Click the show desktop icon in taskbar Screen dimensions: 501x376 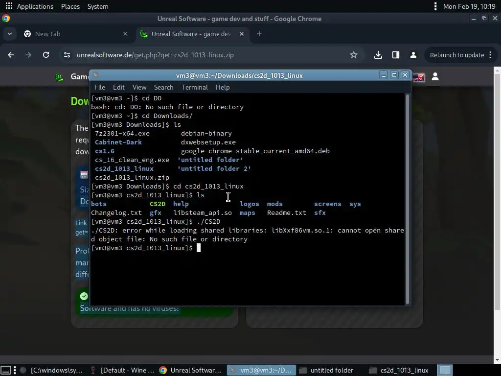(6, 370)
